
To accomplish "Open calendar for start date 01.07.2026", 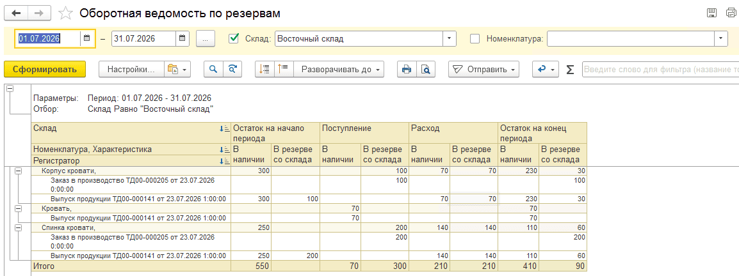I will coord(86,38).
